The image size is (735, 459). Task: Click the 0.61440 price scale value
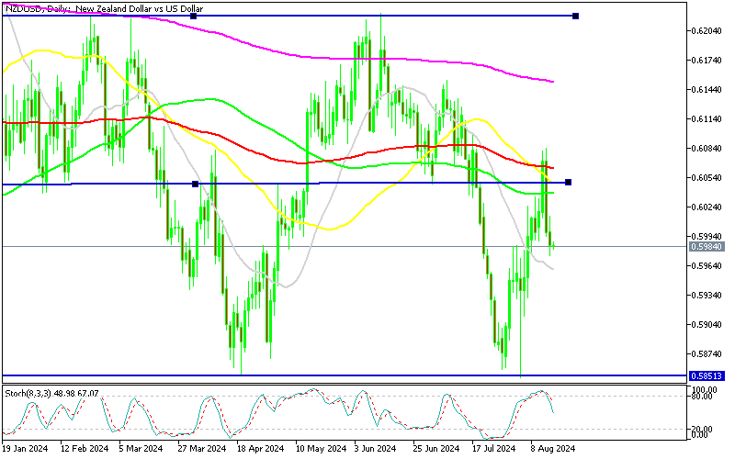[x=707, y=89]
